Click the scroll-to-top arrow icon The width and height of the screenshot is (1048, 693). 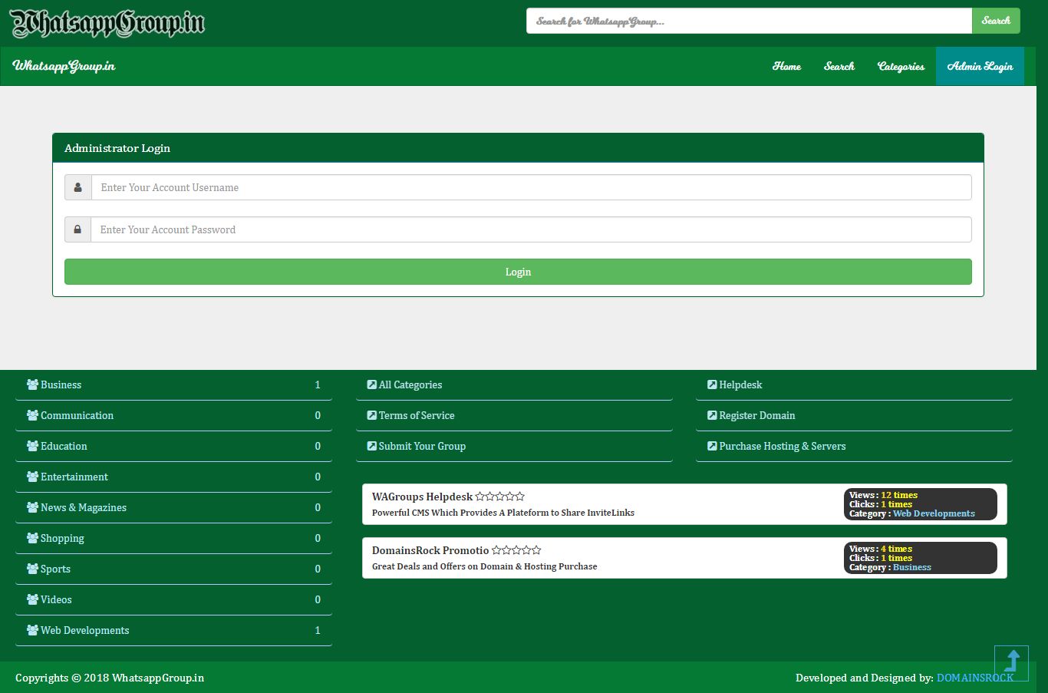click(x=1011, y=662)
